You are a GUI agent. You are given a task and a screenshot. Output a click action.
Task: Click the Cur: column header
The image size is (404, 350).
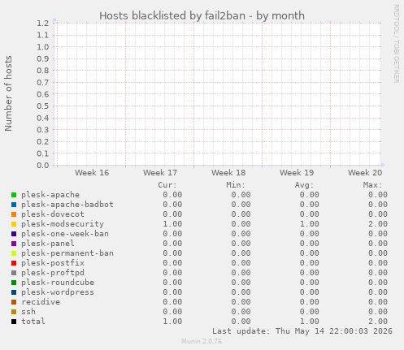tap(167, 185)
